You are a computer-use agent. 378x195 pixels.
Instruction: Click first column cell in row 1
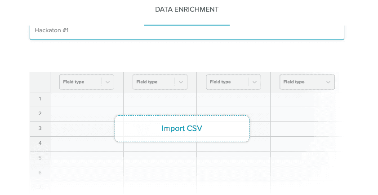coord(86,99)
